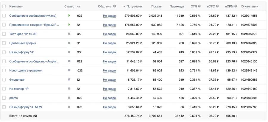Open the Не задан limit for Тест крео ЧР 10.08
The height and width of the screenshot is (122, 268).
(x=109, y=34)
